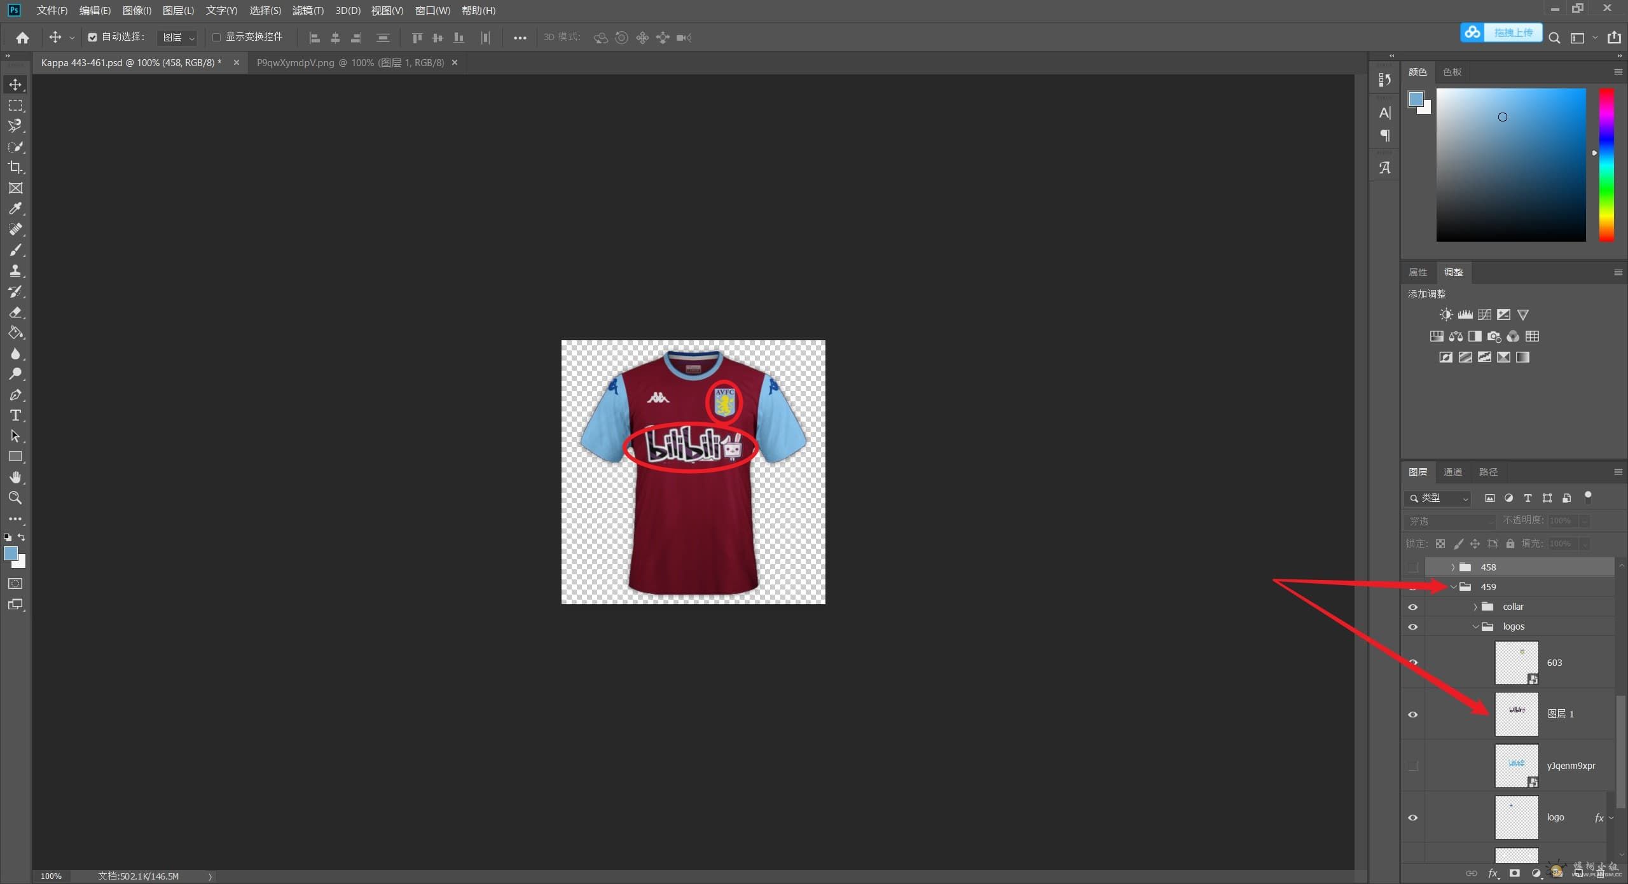Screen dimensions: 1628x884
Task: Select the Clone Stamp tool
Action: (x=15, y=270)
